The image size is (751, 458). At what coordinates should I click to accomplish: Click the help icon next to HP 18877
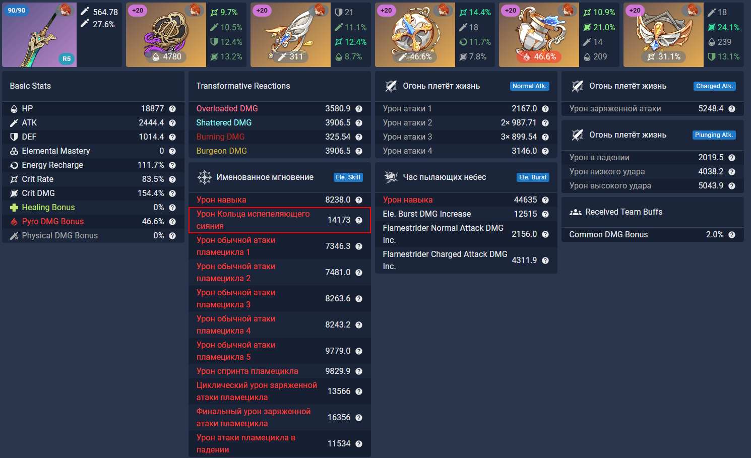pyautogui.click(x=172, y=109)
